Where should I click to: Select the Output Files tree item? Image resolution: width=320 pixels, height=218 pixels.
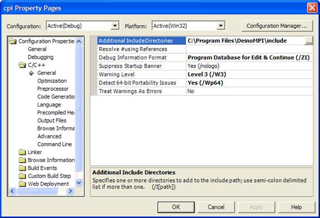52,120
